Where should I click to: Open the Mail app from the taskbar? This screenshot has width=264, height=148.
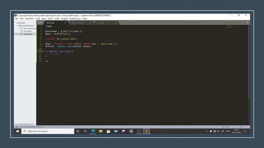116,131
